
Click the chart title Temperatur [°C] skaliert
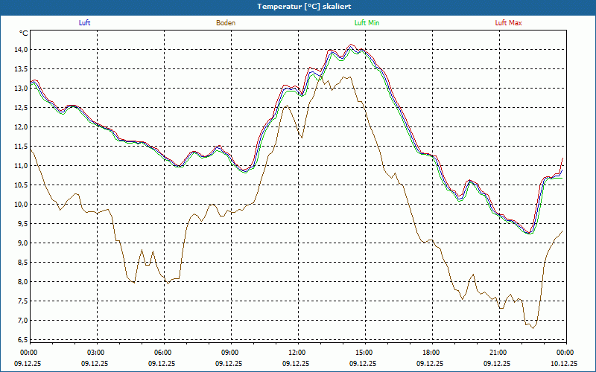(298, 6)
